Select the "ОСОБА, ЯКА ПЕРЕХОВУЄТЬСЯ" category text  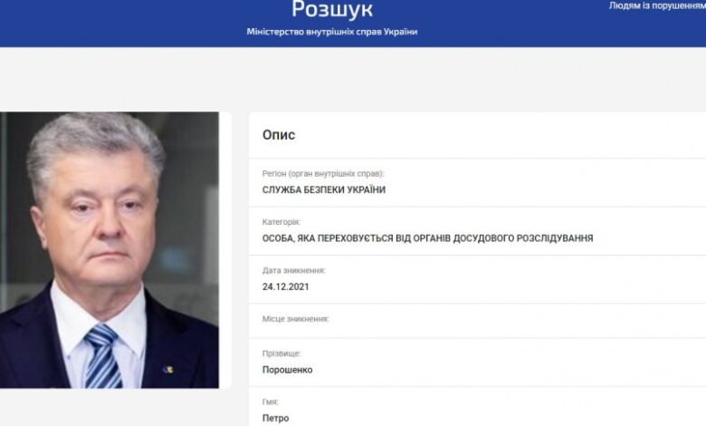(x=328, y=238)
